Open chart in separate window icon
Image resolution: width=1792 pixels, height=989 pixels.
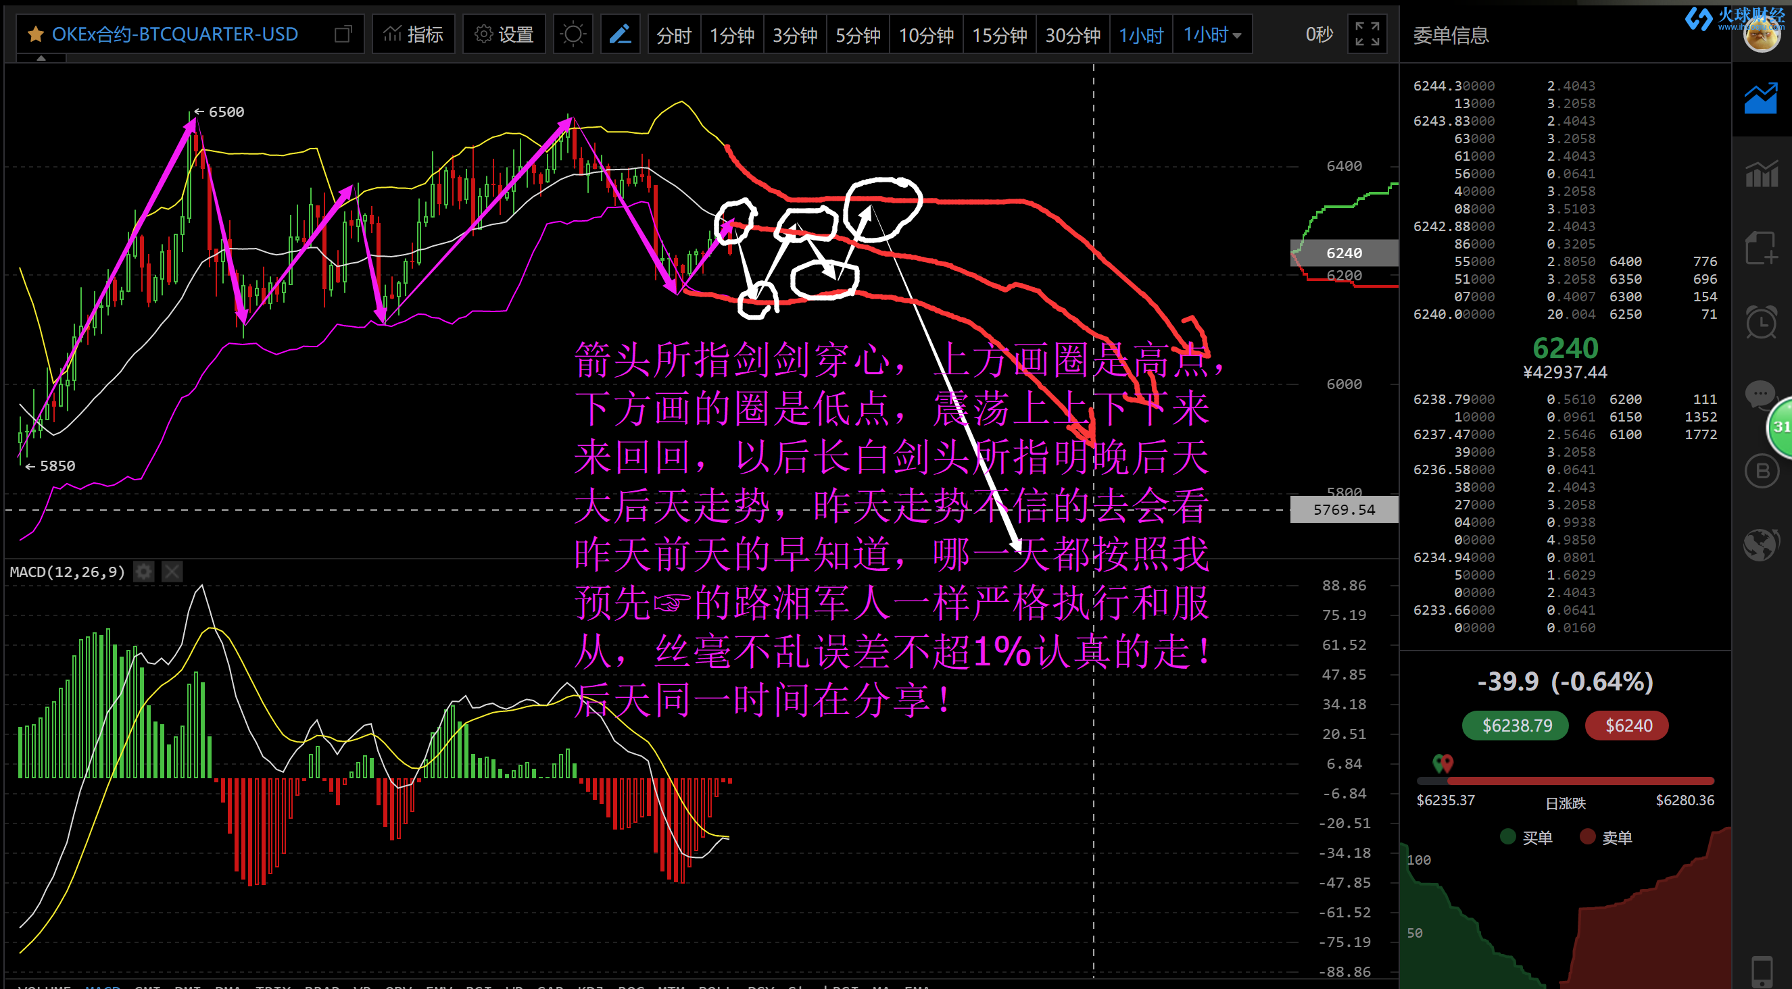(x=343, y=34)
